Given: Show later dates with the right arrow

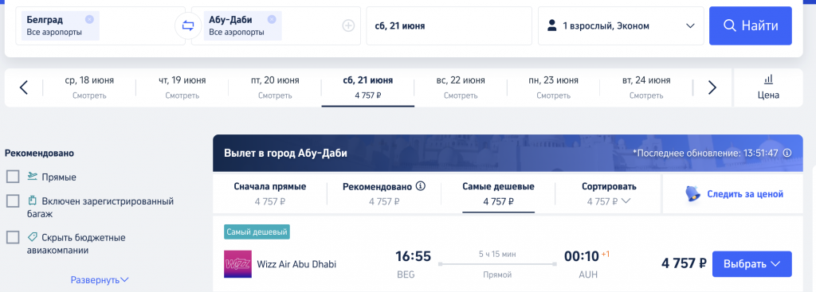Looking at the screenshot, I should pos(712,88).
